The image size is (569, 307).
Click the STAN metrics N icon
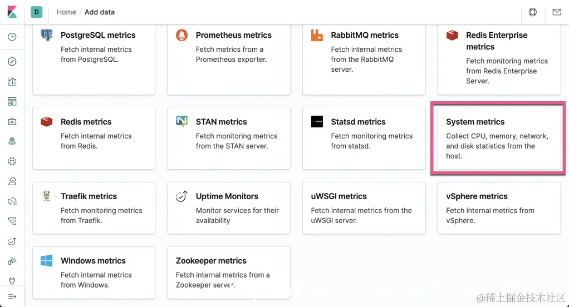[182, 121]
